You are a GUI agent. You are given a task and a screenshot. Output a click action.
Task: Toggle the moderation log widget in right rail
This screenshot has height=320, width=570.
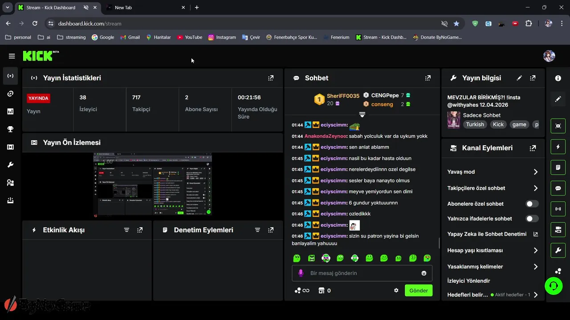[558, 168]
